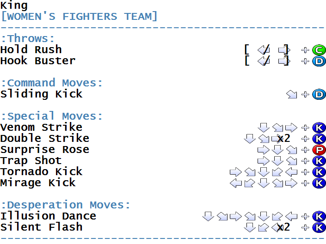Click the blue D button for Hook Buster
The image size is (326, 244).
click(x=319, y=61)
